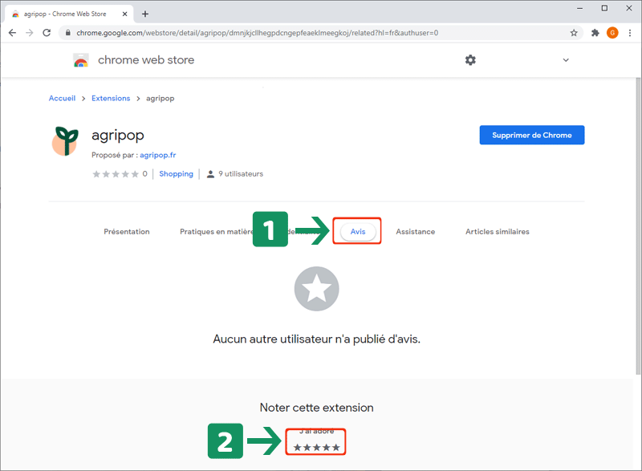Expand the account dropdown chevron in header
Screen dimensions: 642x471
(566, 60)
